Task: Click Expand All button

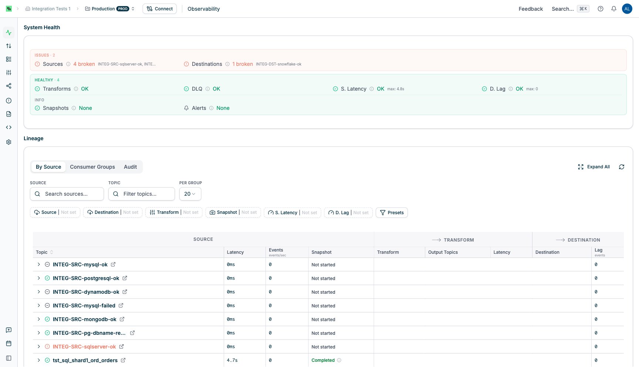Action: [x=594, y=167]
